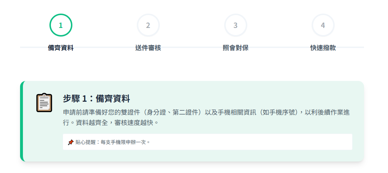
Task: Click the red pushpin icon
Action: (71, 142)
